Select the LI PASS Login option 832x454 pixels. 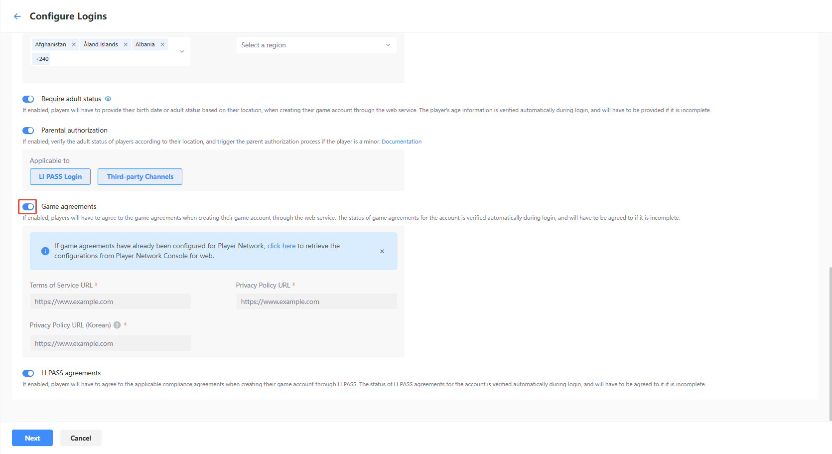point(60,176)
